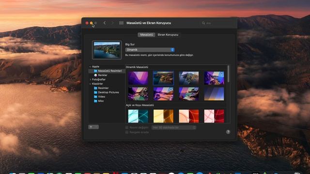Minimize the window with yellow button
The width and height of the screenshot is (310, 174).
click(x=92, y=23)
